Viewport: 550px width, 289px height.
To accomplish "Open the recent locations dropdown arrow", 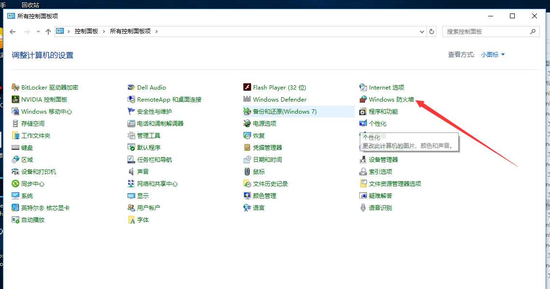I will (x=38, y=31).
